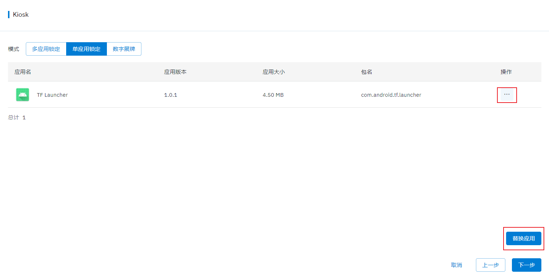The height and width of the screenshot is (275, 549).
Task: Select the green Android launcher thumbnail
Action: (22, 95)
